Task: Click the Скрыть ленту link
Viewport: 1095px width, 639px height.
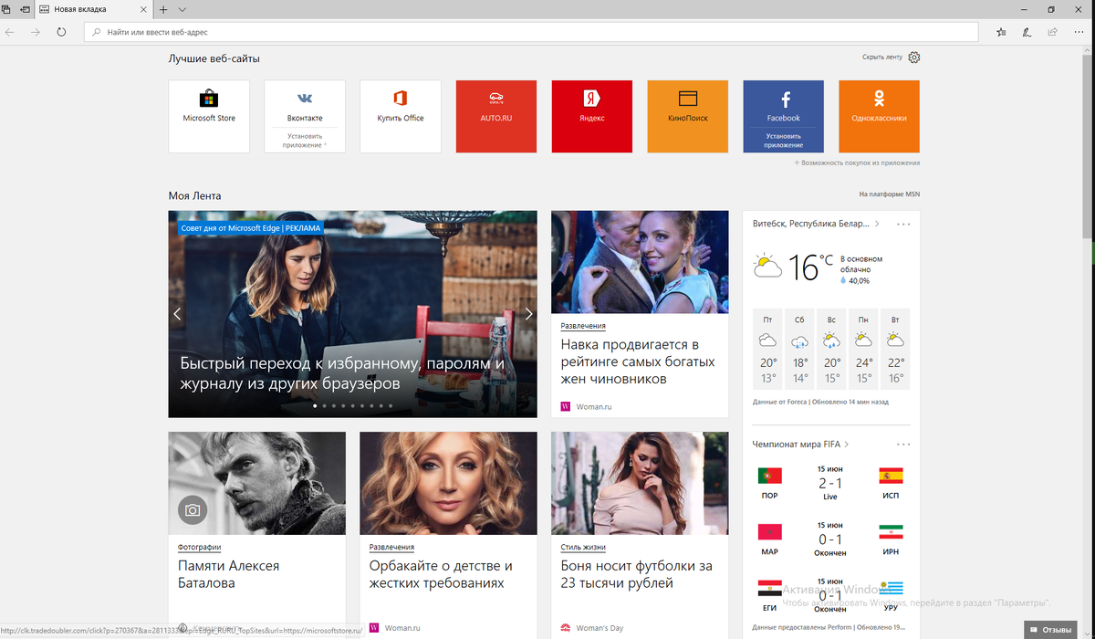Action: (882, 57)
